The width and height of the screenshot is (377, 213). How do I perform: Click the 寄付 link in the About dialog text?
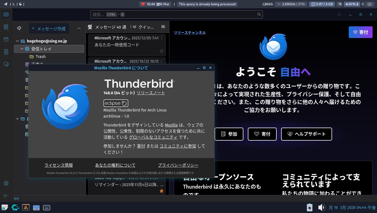coord(141,146)
